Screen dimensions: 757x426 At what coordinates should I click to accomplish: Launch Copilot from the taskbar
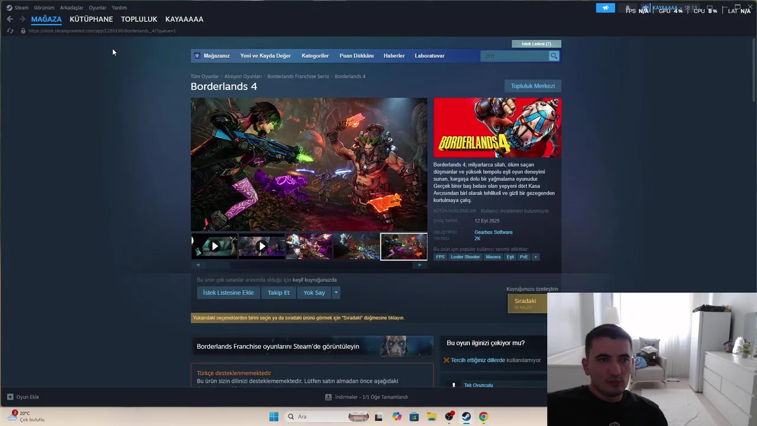click(x=397, y=417)
